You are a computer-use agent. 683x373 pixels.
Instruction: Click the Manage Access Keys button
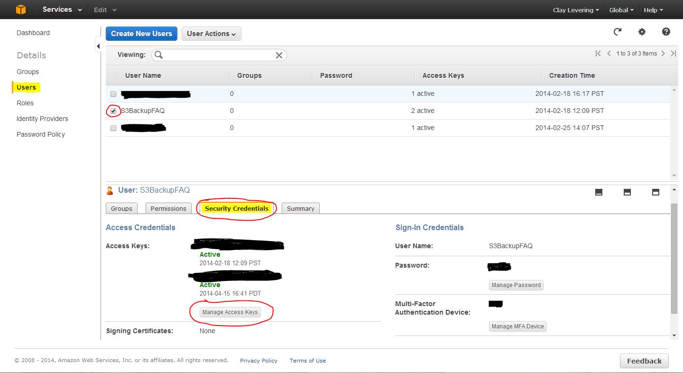point(230,312)
